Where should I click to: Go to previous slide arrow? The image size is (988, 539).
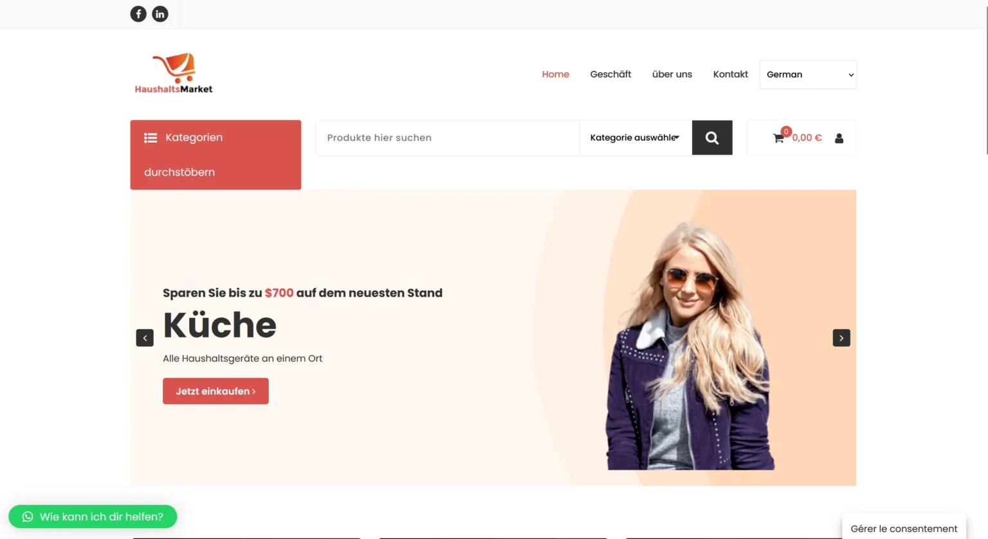pos(145,338)
